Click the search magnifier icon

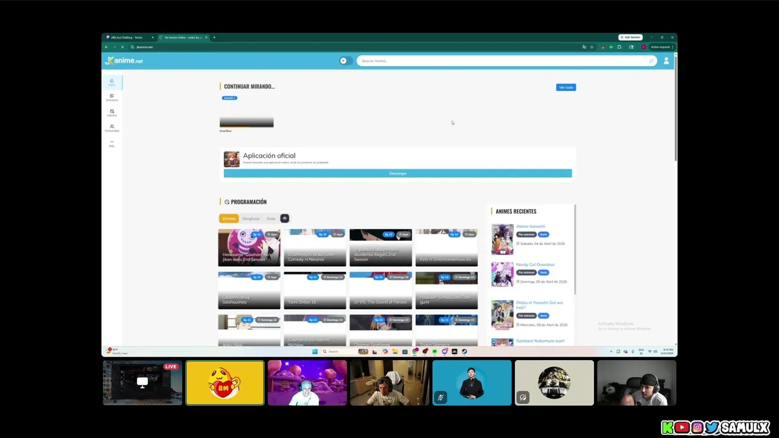651,61
